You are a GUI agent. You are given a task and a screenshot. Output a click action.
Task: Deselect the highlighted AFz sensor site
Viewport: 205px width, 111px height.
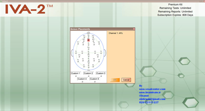(88, 40)
